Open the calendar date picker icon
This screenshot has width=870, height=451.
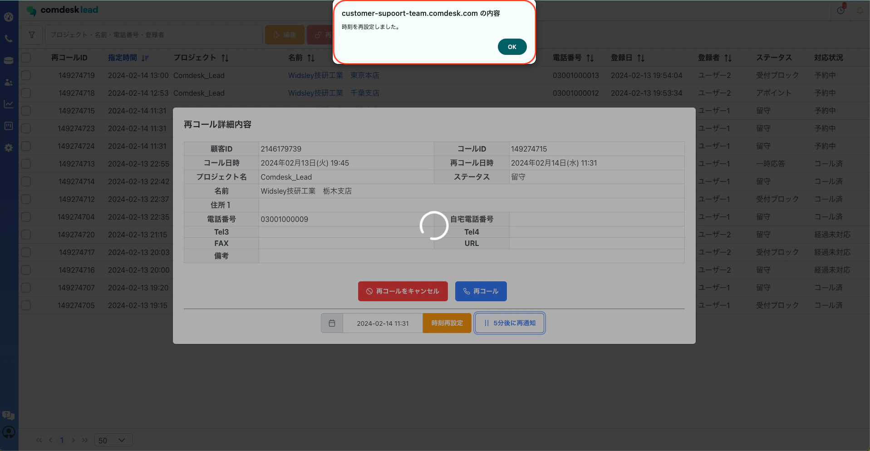coord(332,323)
